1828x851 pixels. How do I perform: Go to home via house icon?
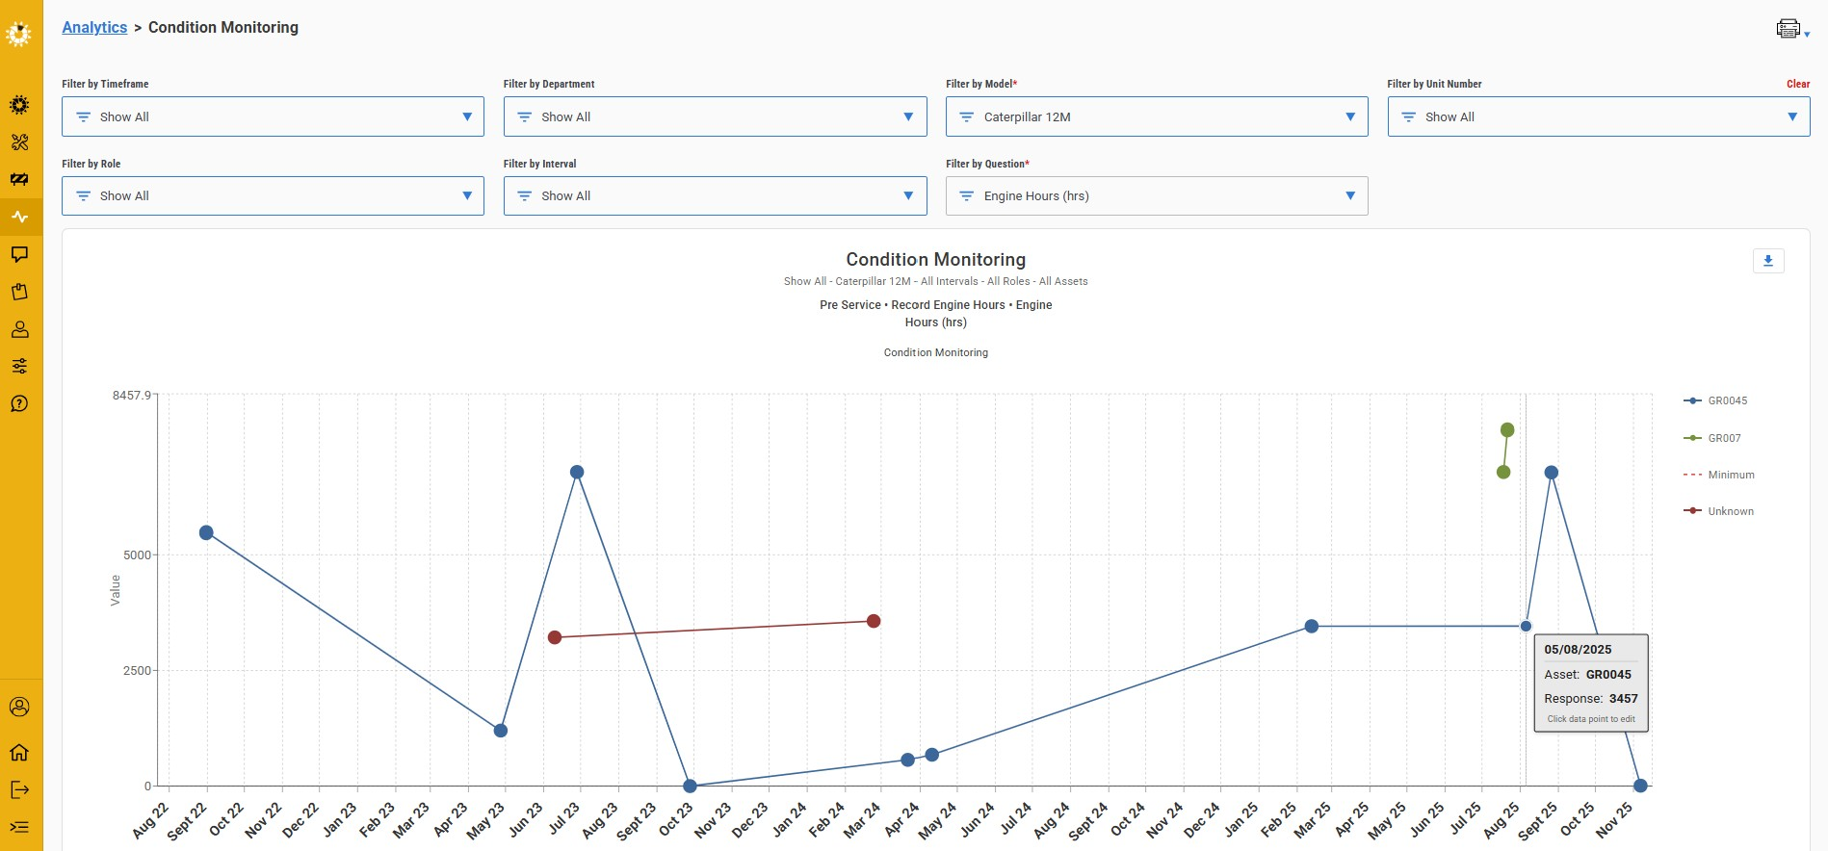[x=19, y=753]
